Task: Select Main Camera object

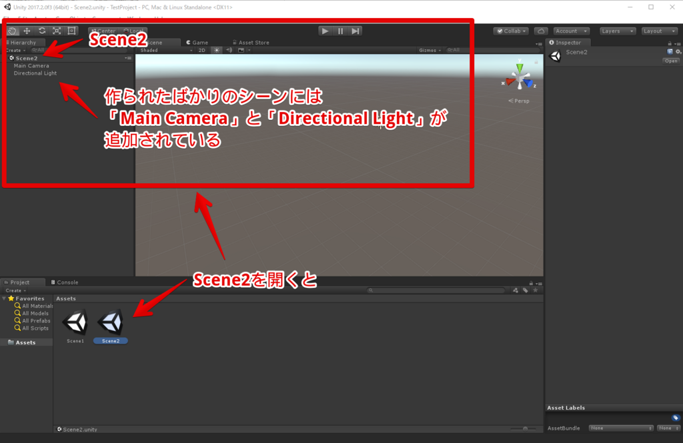Action: (31, 66)
